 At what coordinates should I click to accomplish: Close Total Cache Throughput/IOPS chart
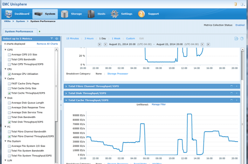[237, 100]
